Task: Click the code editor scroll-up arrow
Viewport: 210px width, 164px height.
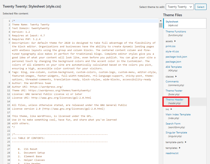Action: [161, 21]
